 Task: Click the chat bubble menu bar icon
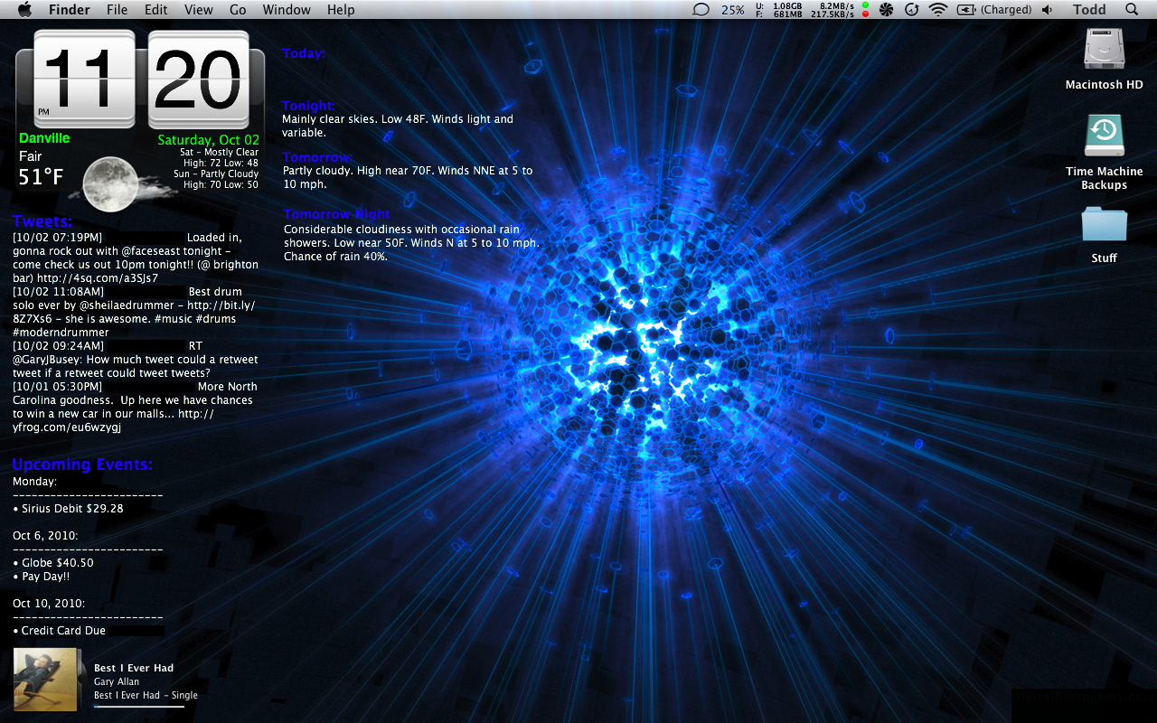701,10
